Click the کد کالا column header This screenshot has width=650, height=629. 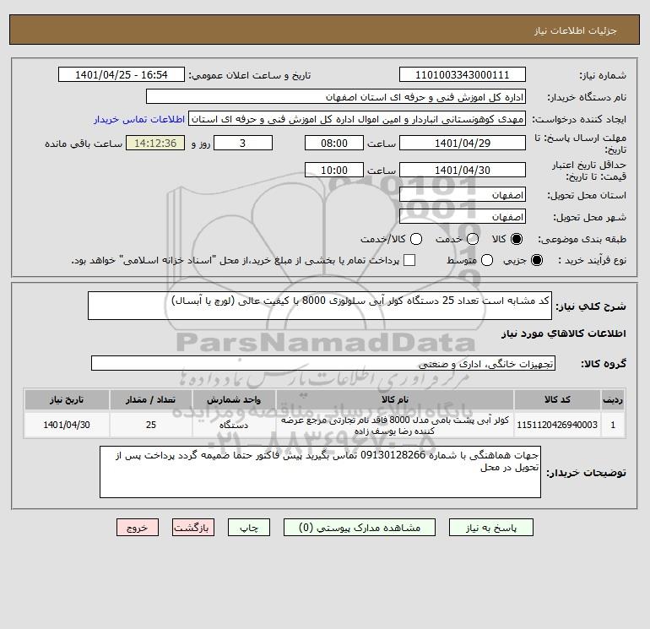[557, 399]
